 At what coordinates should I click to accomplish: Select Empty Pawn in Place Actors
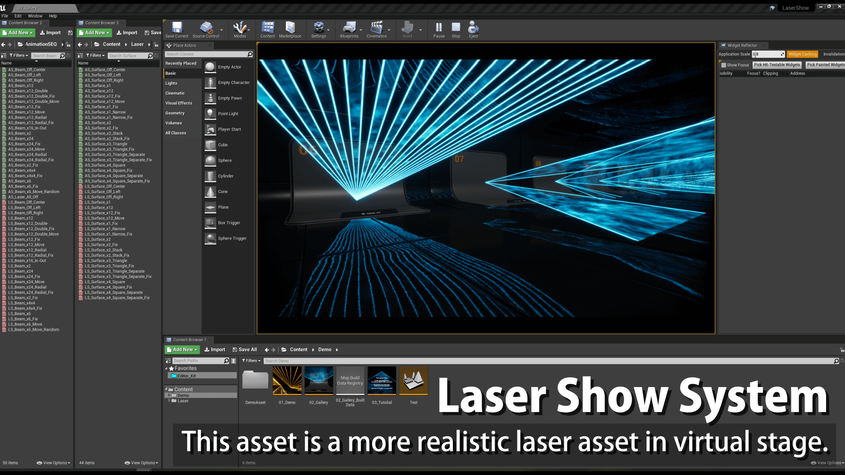pos(228,98)
